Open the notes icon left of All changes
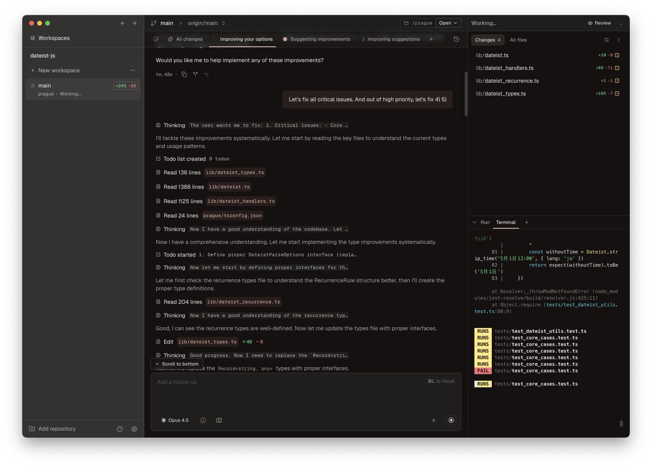The height and width of the screenshot is (467, 652). coord(156,39)
